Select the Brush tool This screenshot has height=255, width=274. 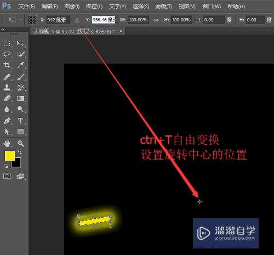pyautogui.click(x=20, y=77)
